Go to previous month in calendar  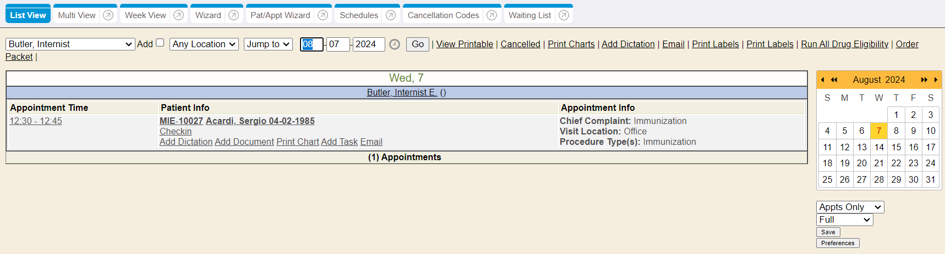[x=822, y=80]
